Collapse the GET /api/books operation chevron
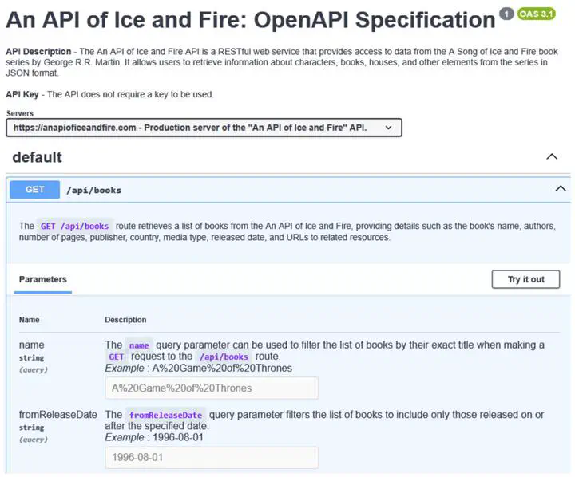 tap(561, 189)
